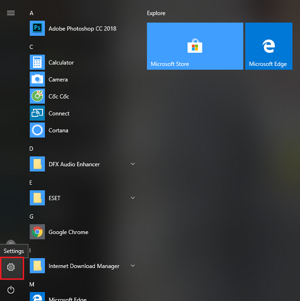Launch Cốc Cốc browser icon

point(37,96)
